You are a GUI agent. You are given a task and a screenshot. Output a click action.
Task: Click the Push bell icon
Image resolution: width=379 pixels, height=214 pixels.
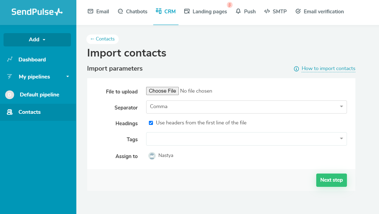pyautogui.click(x=238, y=11)
